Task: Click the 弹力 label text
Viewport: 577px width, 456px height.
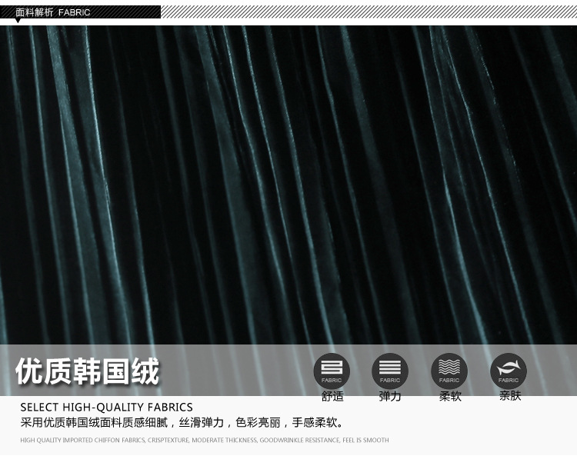Action: 390,396
